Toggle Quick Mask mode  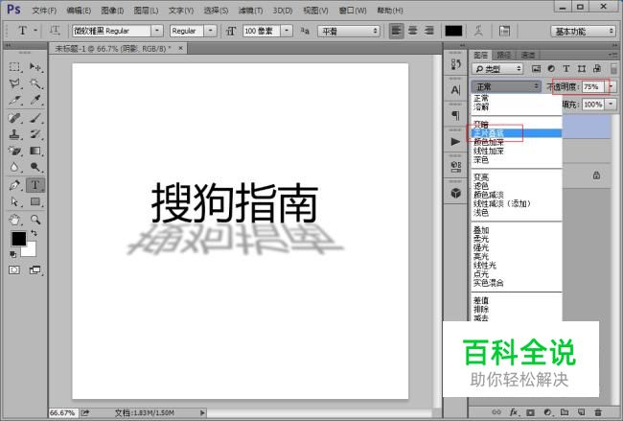[x=14, y=270]
